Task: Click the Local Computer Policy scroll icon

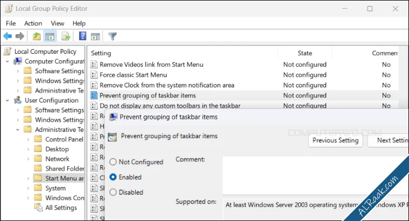Action: click(x=8, y=51)
